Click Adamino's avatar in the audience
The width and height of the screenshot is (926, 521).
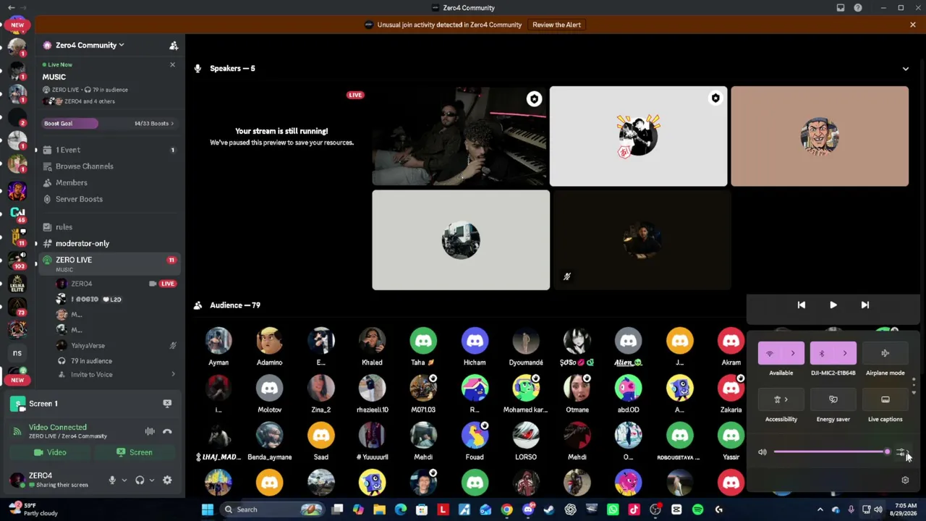[270, 341]
